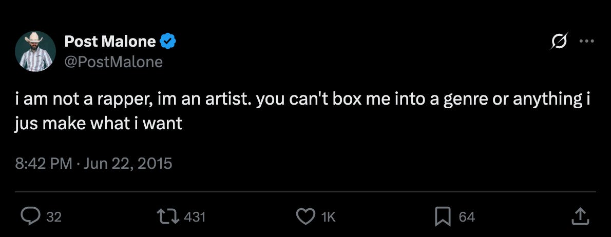
Task: Like the tweet with the heart icon
Action: click(307, 217)
